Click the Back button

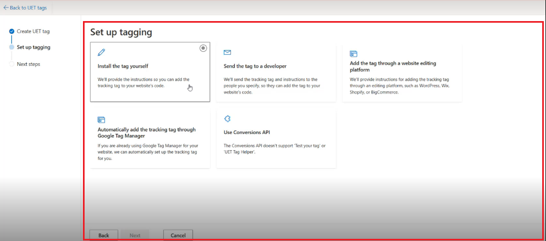point(104,235)
